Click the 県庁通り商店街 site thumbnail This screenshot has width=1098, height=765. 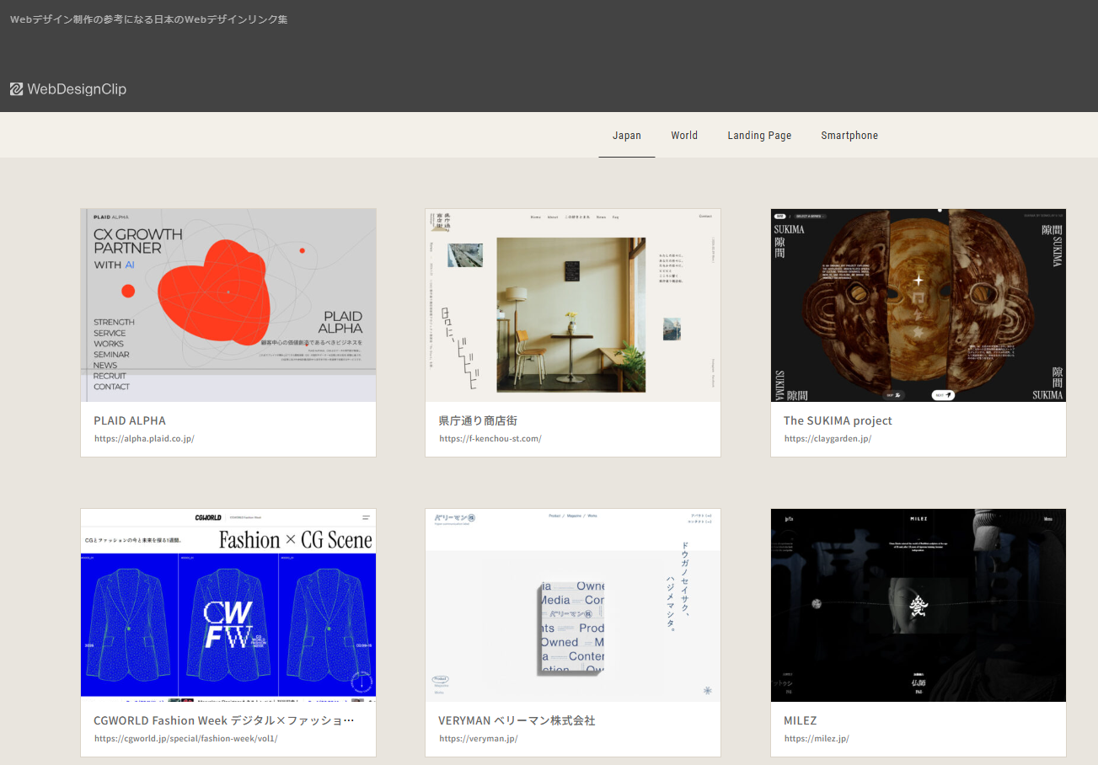572,305
